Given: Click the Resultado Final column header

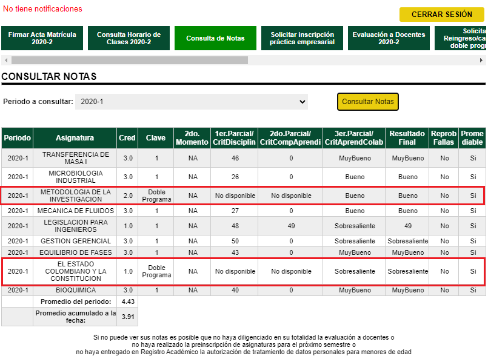Looking at the screenshot, I should tap(407, 137).
